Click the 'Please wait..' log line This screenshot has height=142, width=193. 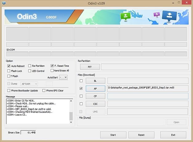coord(18,106)
